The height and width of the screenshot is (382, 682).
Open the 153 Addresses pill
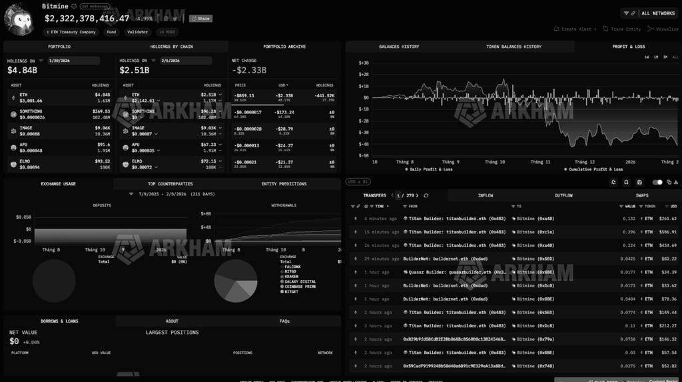coord(95,6)
